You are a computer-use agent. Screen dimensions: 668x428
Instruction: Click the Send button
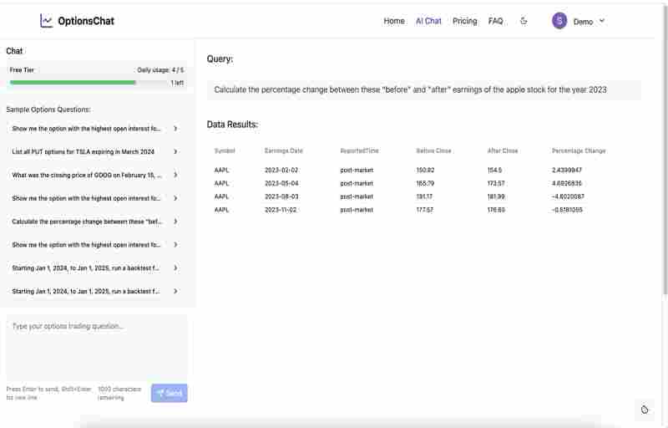(x=170, y=393)
